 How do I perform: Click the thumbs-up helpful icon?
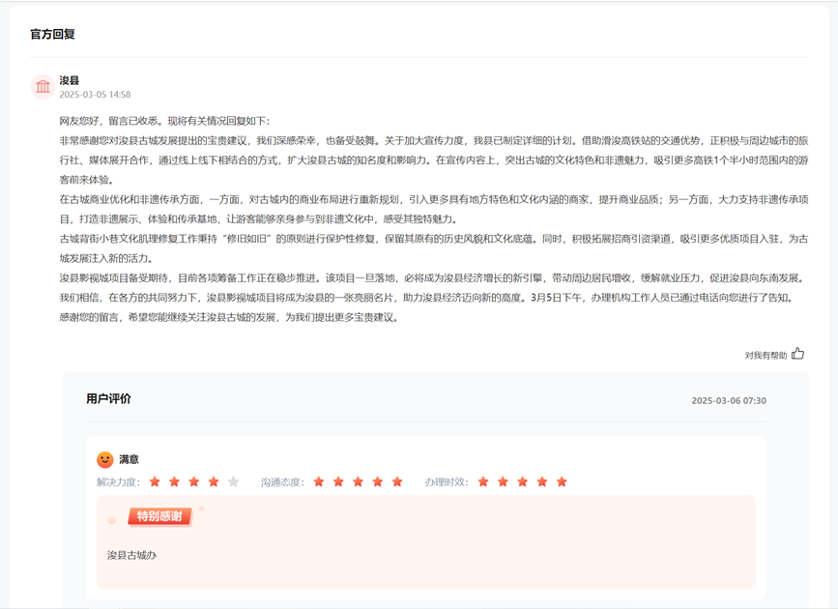(797, 354)
